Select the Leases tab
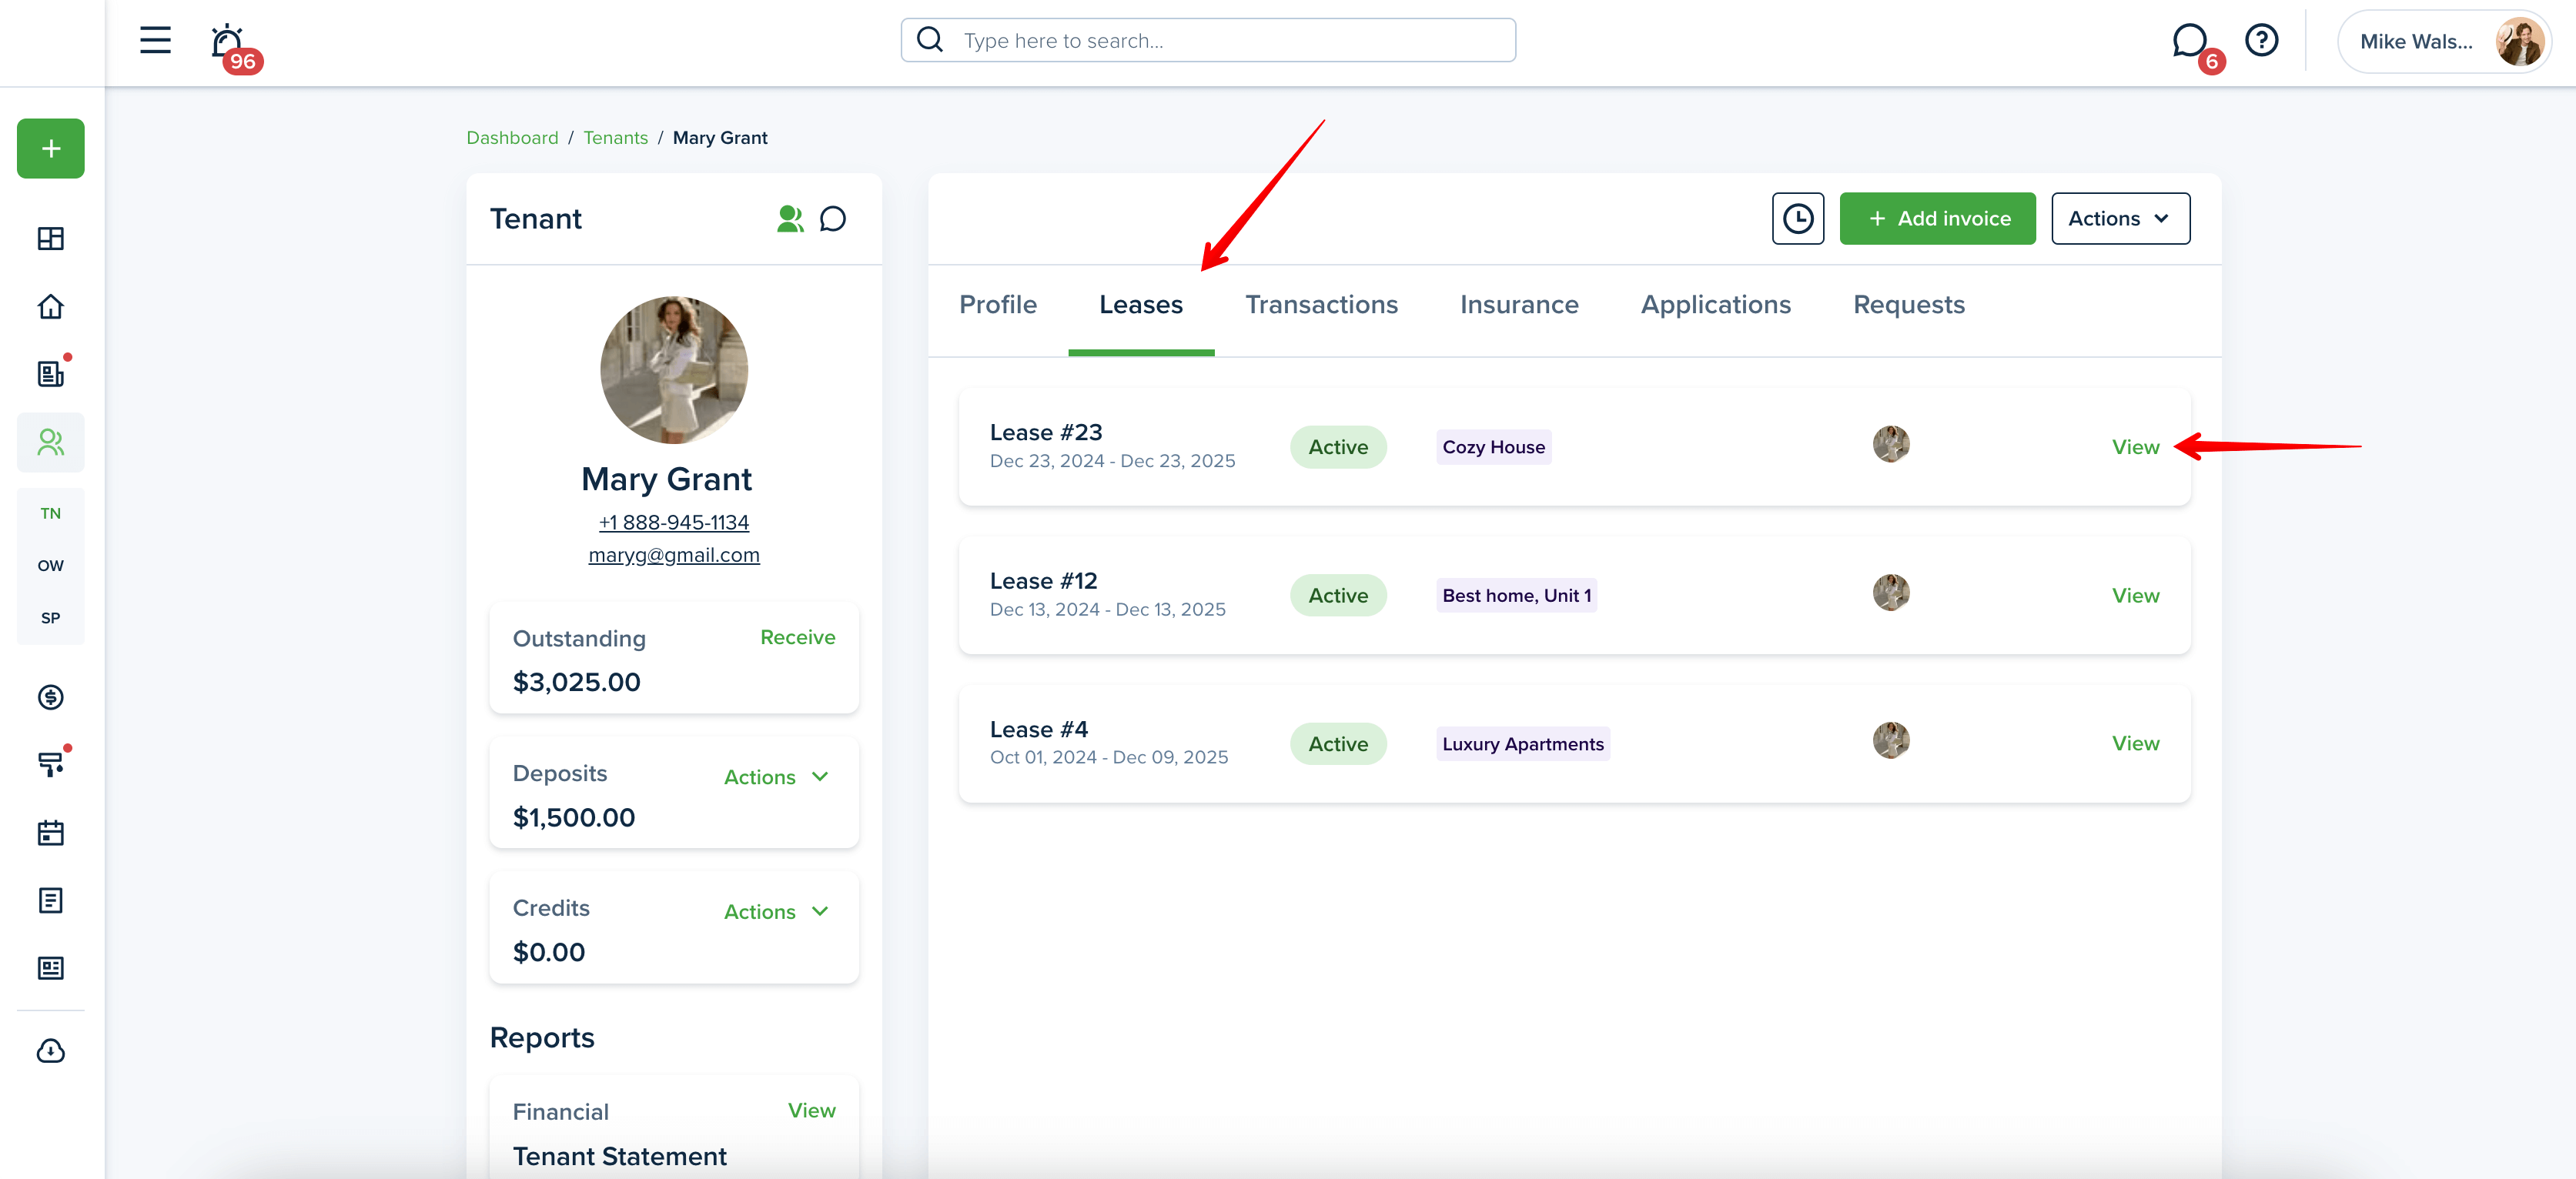Image resolution: width=2576 pixels, height=1179 pixels. (1141, 305)
